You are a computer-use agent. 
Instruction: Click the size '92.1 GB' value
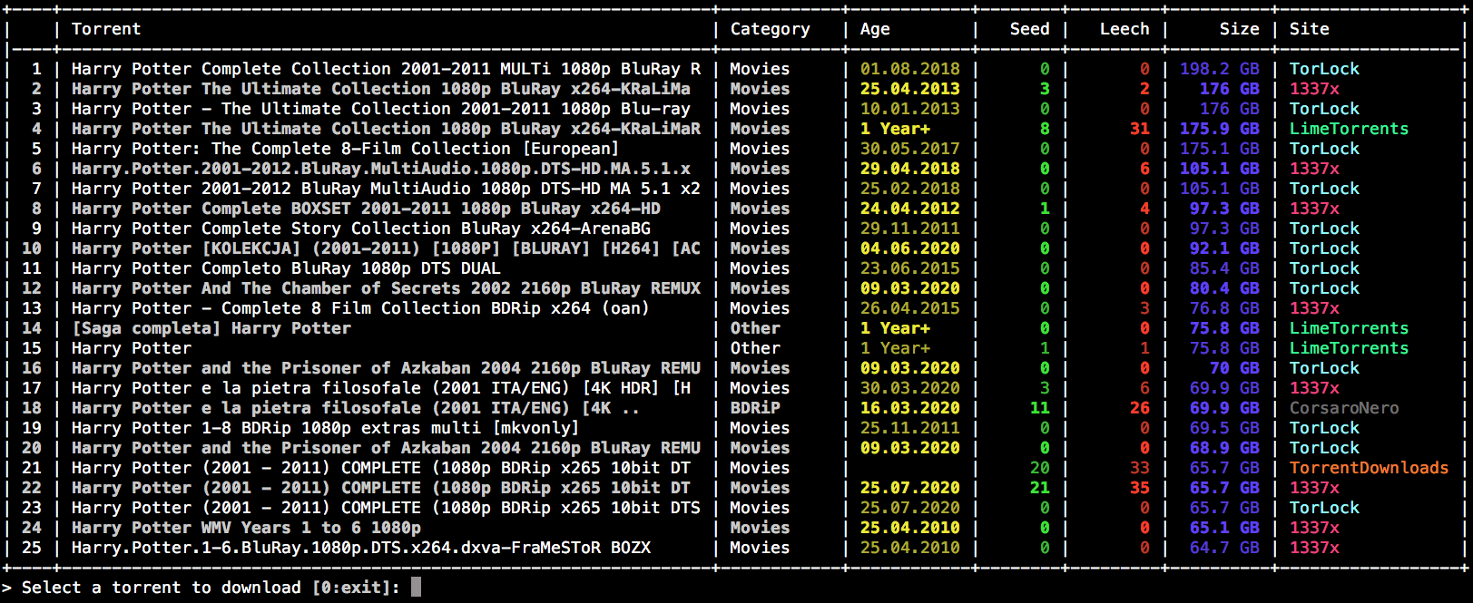click(1224, 248)
